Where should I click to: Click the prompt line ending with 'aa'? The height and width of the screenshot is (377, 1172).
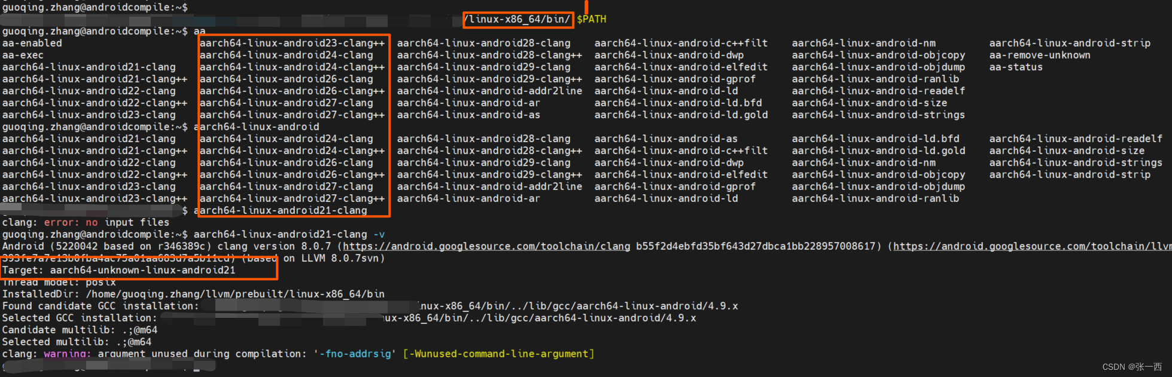pyautogui.click(x=103, y=31)
